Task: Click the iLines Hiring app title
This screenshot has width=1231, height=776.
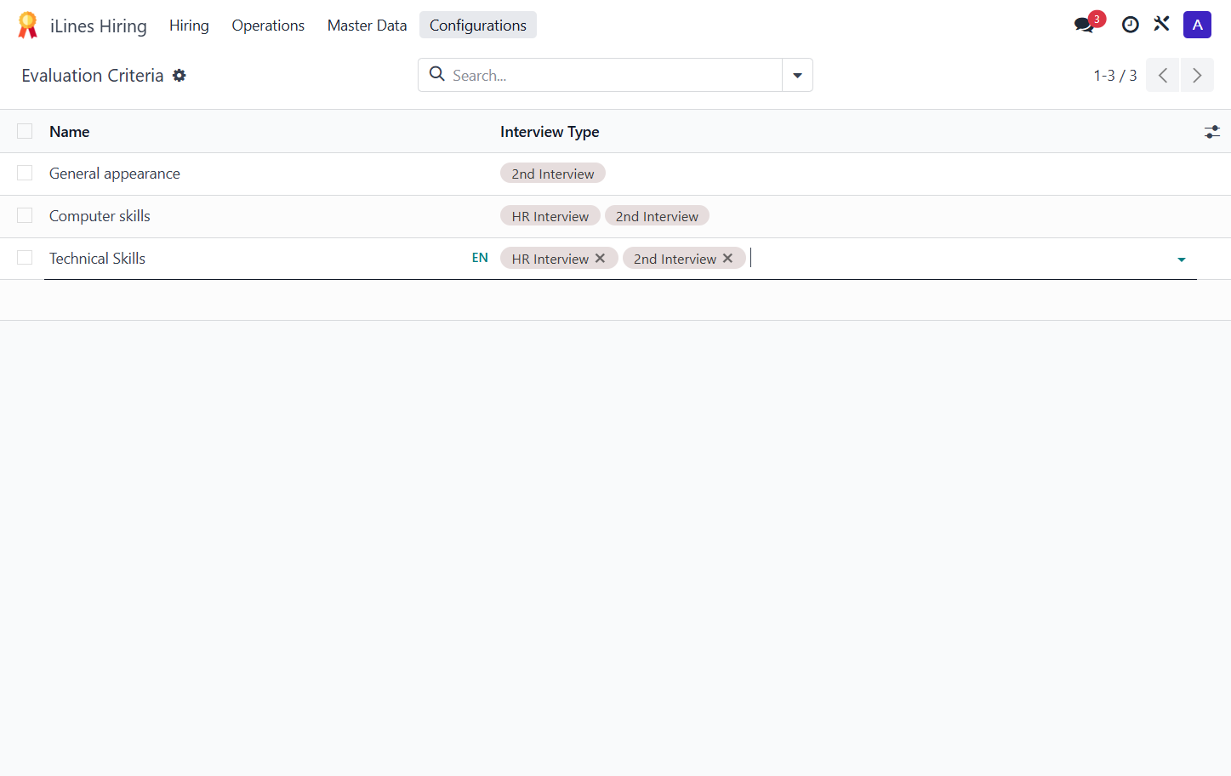Action: (99, 26)
